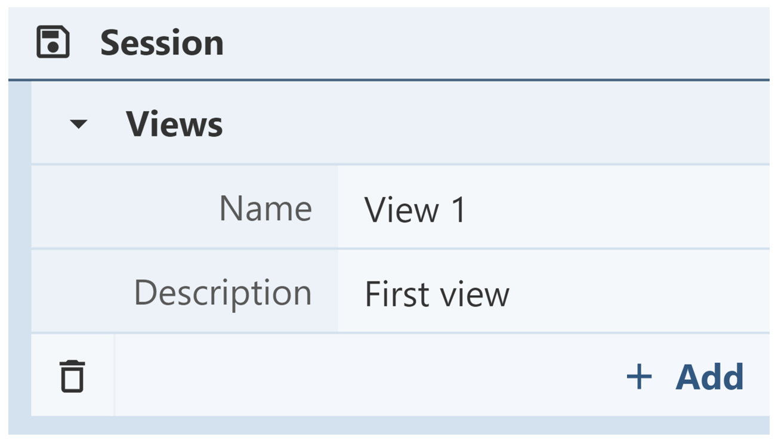Select the Session panel title

[162, 43]
